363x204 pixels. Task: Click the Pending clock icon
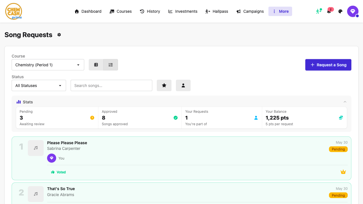point(92,118)
